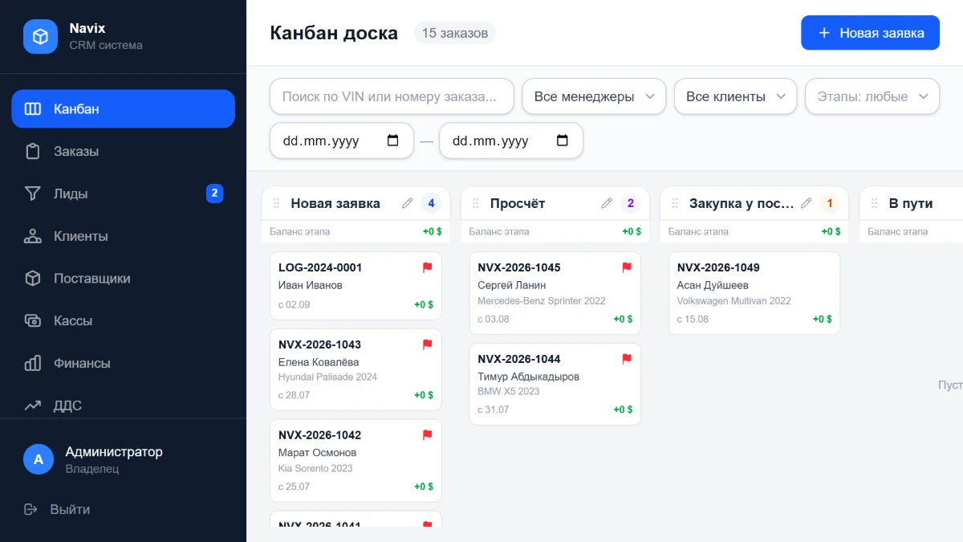Edit the Новая заявка column title
Screen dimensions: 963x542
tap(408, 203)
